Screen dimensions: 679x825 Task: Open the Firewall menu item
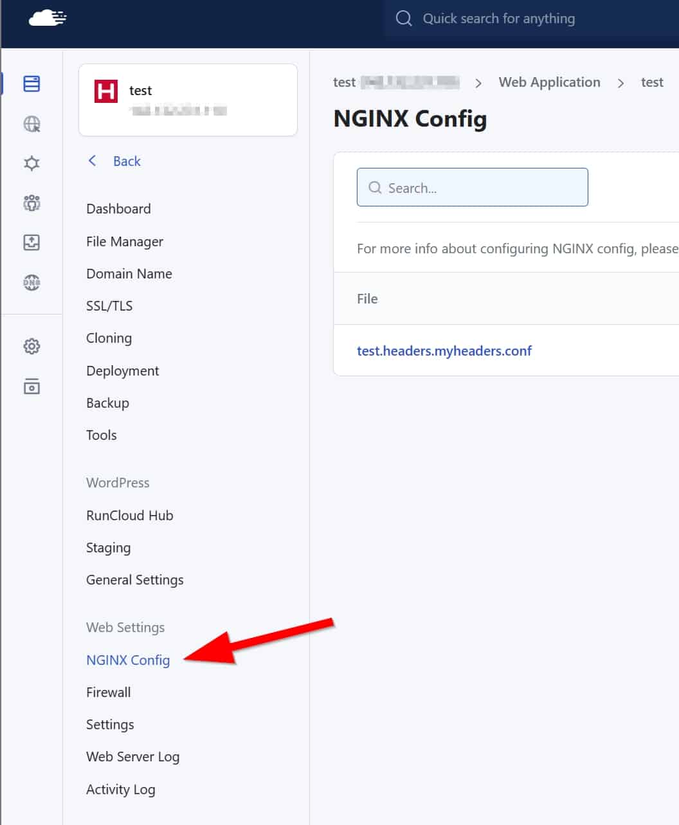[108, 693]
